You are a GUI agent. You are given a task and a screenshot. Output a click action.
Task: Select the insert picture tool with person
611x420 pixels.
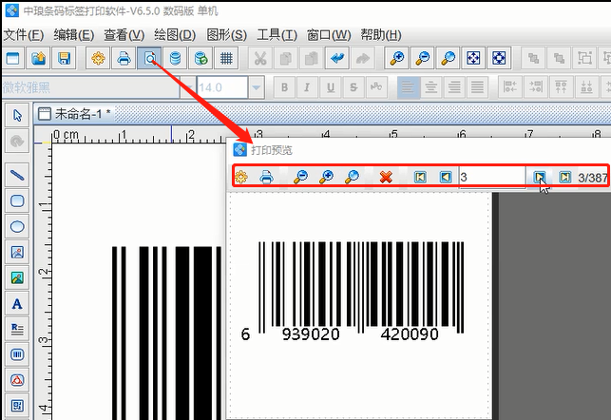17,253
